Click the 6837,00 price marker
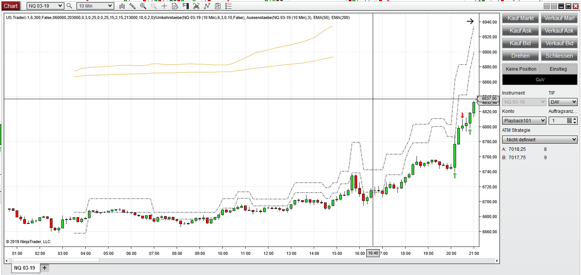 tap(488, 98)
